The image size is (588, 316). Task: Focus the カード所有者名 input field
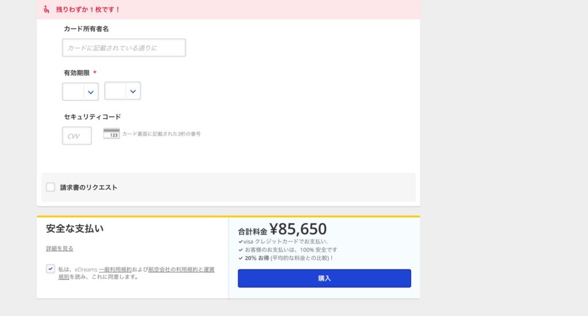124,48
